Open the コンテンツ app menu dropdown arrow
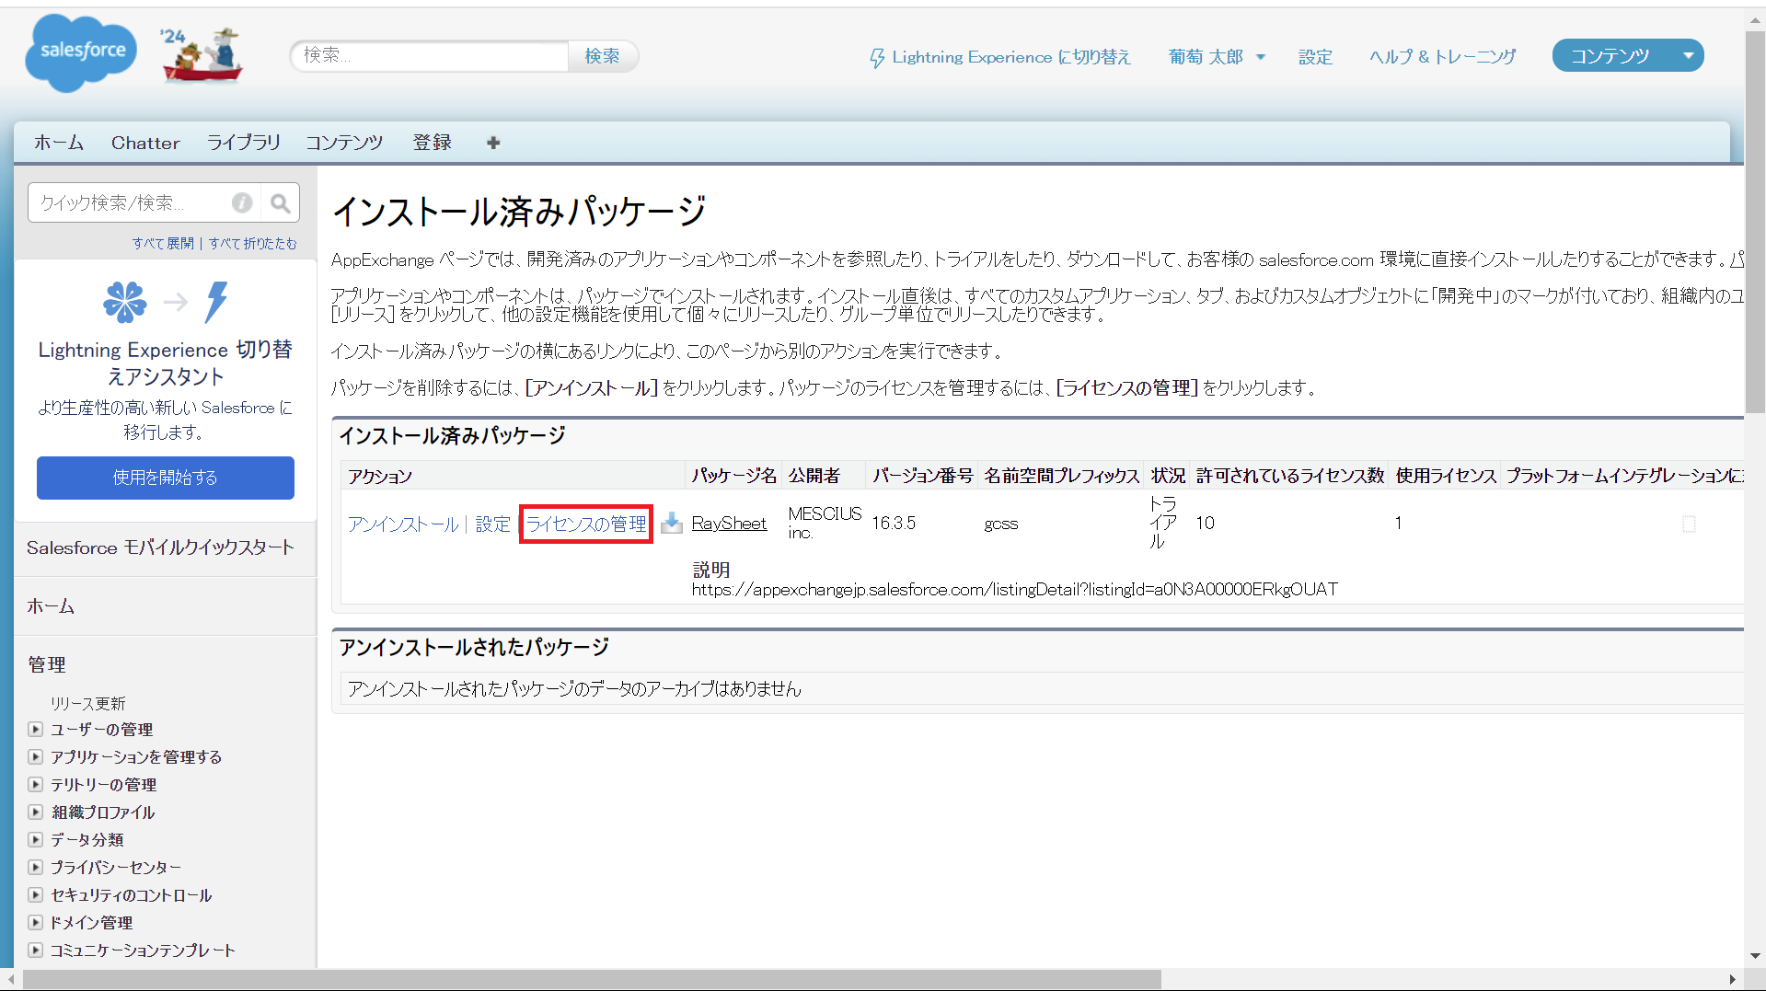1766x991 pixels. click(x=1688, y=56)
